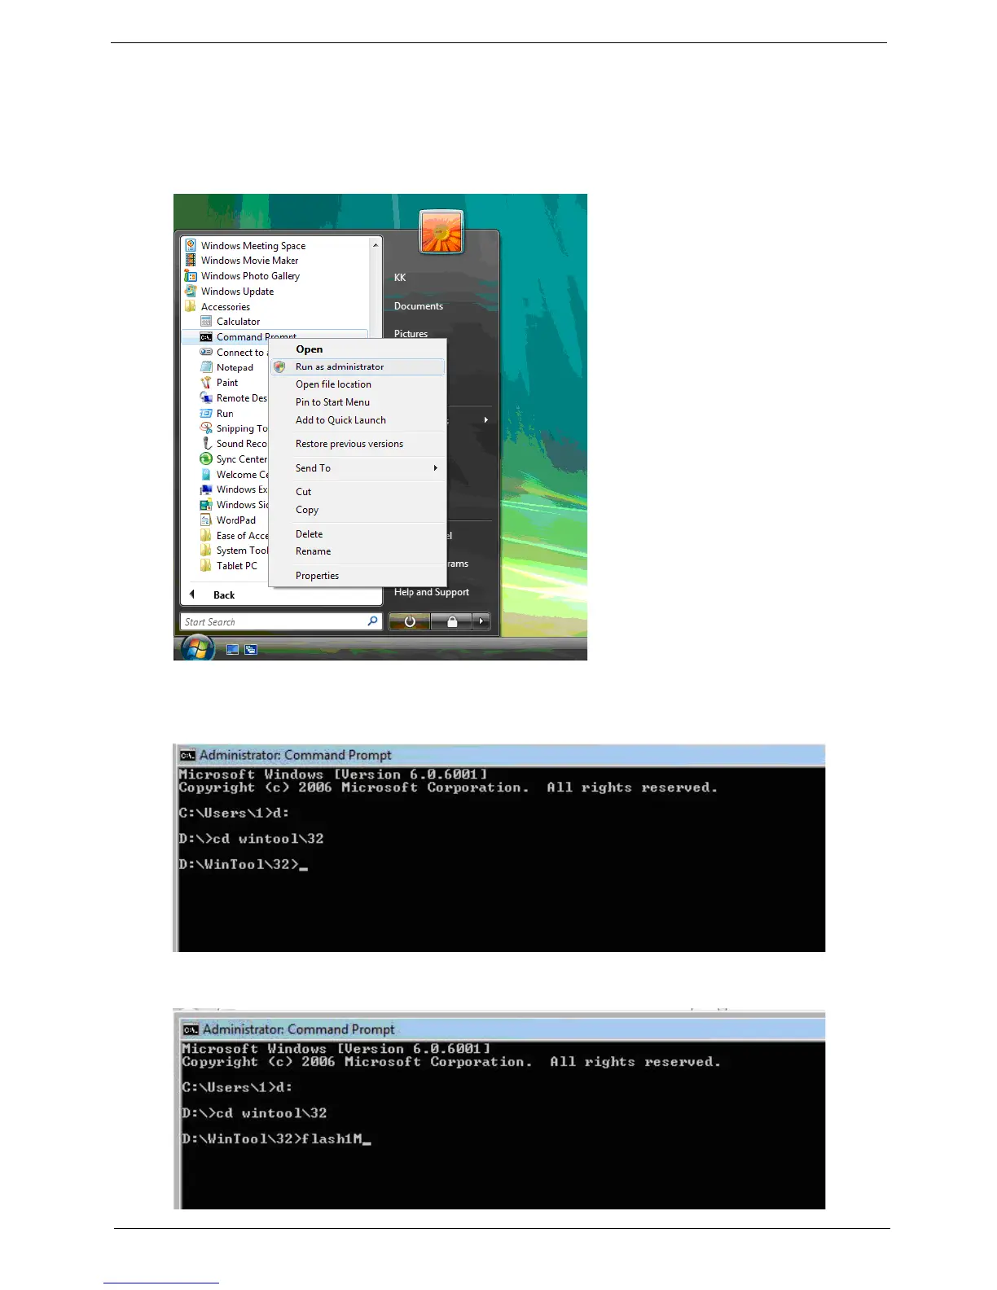
Task: Launch Windows Movie Maker icon
Action: click(191, 261)
